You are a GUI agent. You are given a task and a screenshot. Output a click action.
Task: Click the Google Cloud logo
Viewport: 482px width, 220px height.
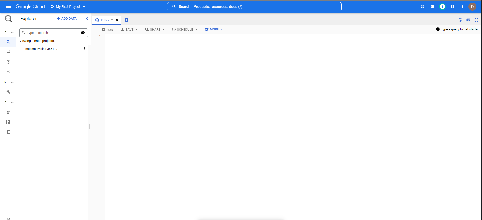[30, 7]
